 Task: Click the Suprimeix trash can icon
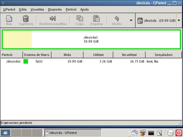tap(26, 18)
